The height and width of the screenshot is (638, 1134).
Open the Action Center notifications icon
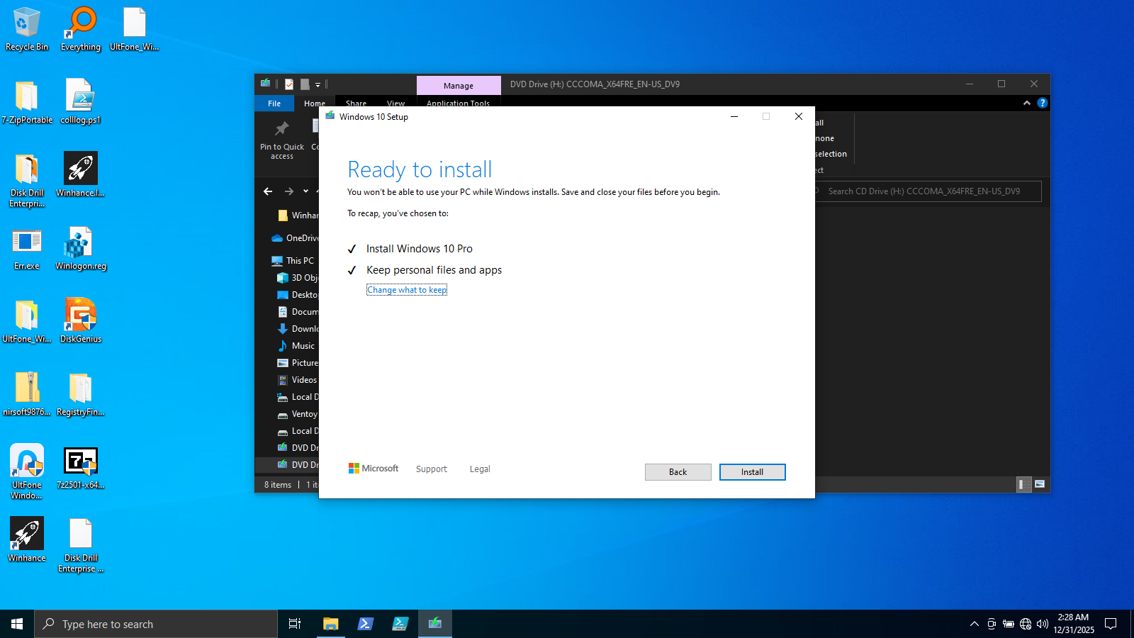pos(1111,624)
